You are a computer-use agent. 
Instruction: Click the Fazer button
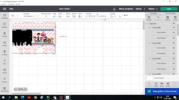pyautogui.click(x=169, y=9)
